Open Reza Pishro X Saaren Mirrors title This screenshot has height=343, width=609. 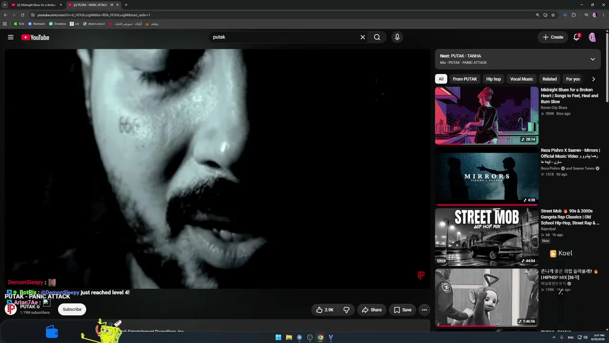click(570, 156)
